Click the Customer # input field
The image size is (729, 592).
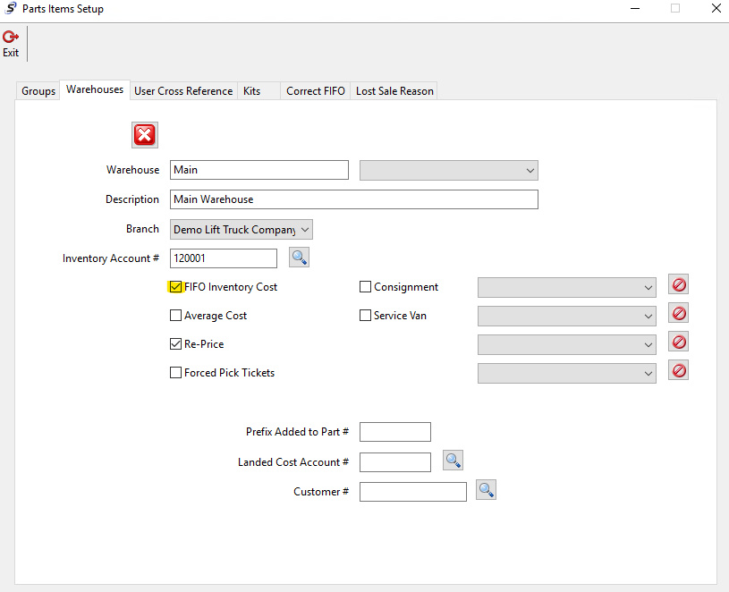pos(413,492)
